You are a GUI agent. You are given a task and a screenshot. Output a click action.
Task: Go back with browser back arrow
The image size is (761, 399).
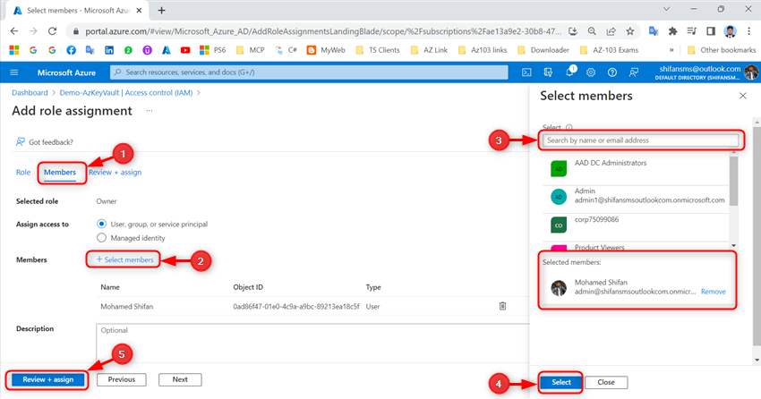tap(14, 31)
